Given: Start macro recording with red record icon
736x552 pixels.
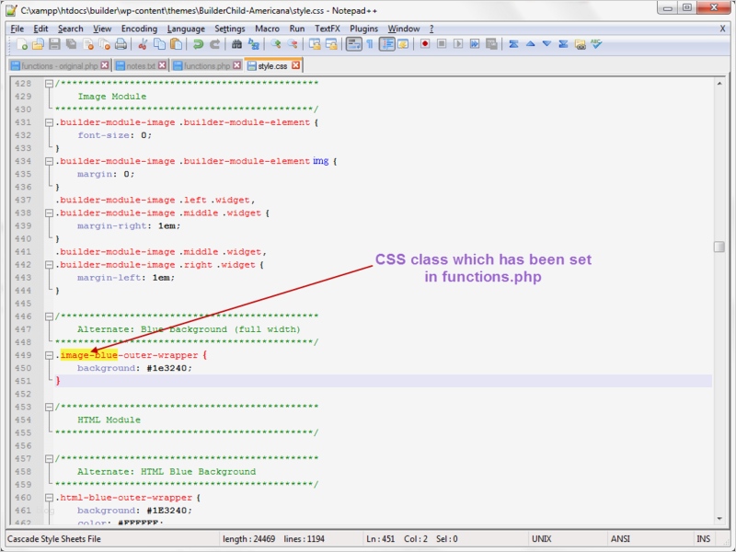Looking at the screenshot, I should point(425,44).
